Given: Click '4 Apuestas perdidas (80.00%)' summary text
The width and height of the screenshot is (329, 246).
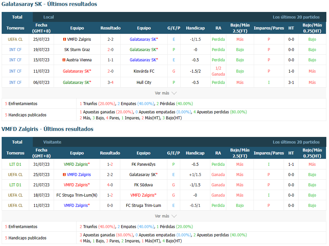Looking at the screenshot, I should [x=220, y=112].
